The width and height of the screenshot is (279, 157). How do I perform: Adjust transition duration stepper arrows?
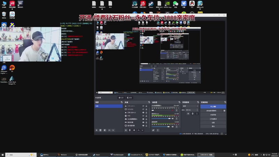pyautogui.click(x=197, y=110)
